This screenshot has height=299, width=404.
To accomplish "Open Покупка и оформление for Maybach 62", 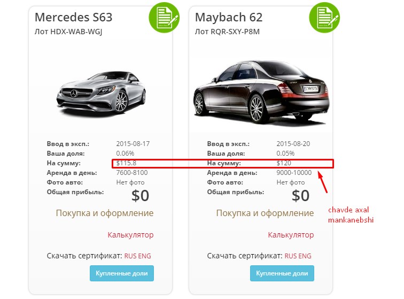I will coord(265,213).
